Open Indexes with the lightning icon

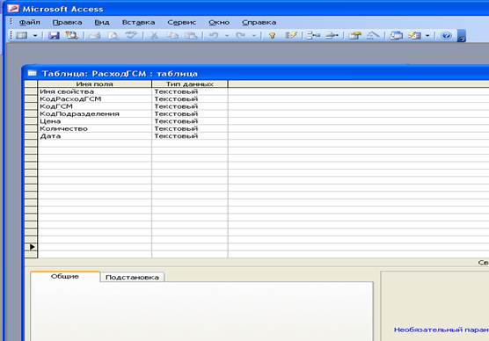click(x=290, y=35)
